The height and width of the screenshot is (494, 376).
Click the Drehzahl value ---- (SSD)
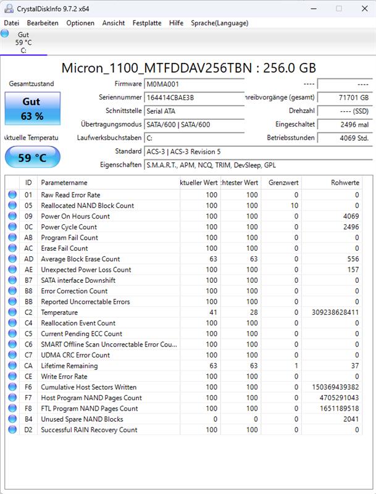point(345,111)
